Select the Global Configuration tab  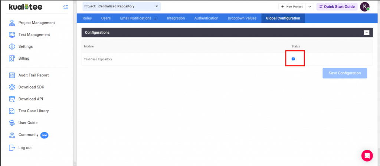(x=283, y=18)
